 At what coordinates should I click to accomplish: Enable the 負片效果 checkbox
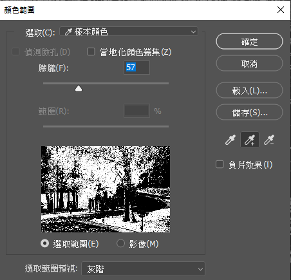tap(220, 164)
